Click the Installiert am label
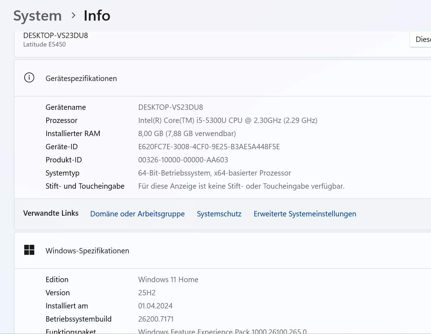Image resolution: width=431 pixels, height=334 pixels. pos(67,306)
